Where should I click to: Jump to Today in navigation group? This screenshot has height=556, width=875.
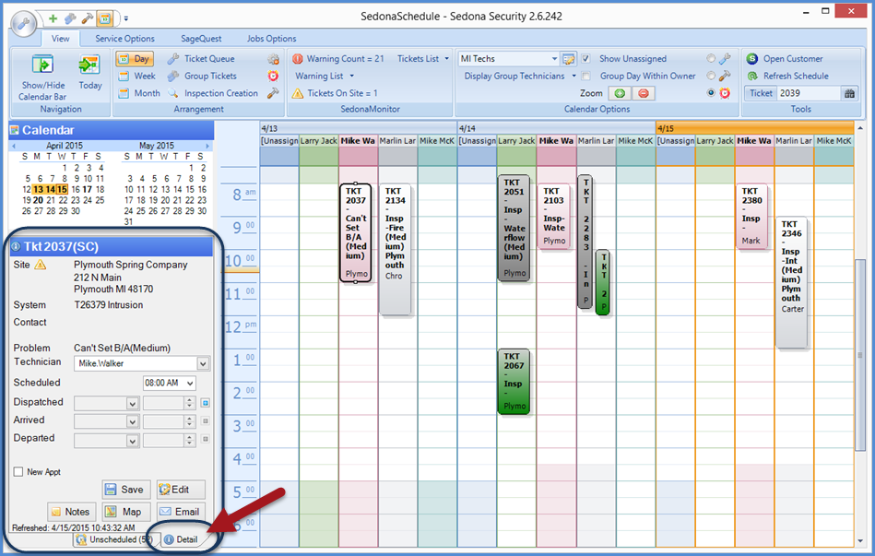click(x=89, y=73)
